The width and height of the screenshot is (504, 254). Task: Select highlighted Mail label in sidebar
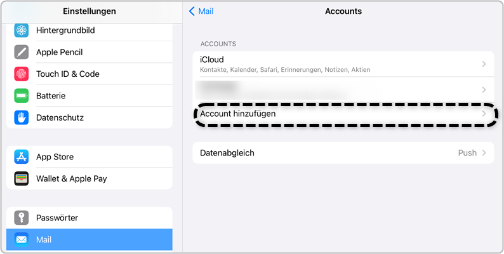pos(44,240)
